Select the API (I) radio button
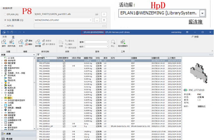214x140 pixels. [5, 26]
